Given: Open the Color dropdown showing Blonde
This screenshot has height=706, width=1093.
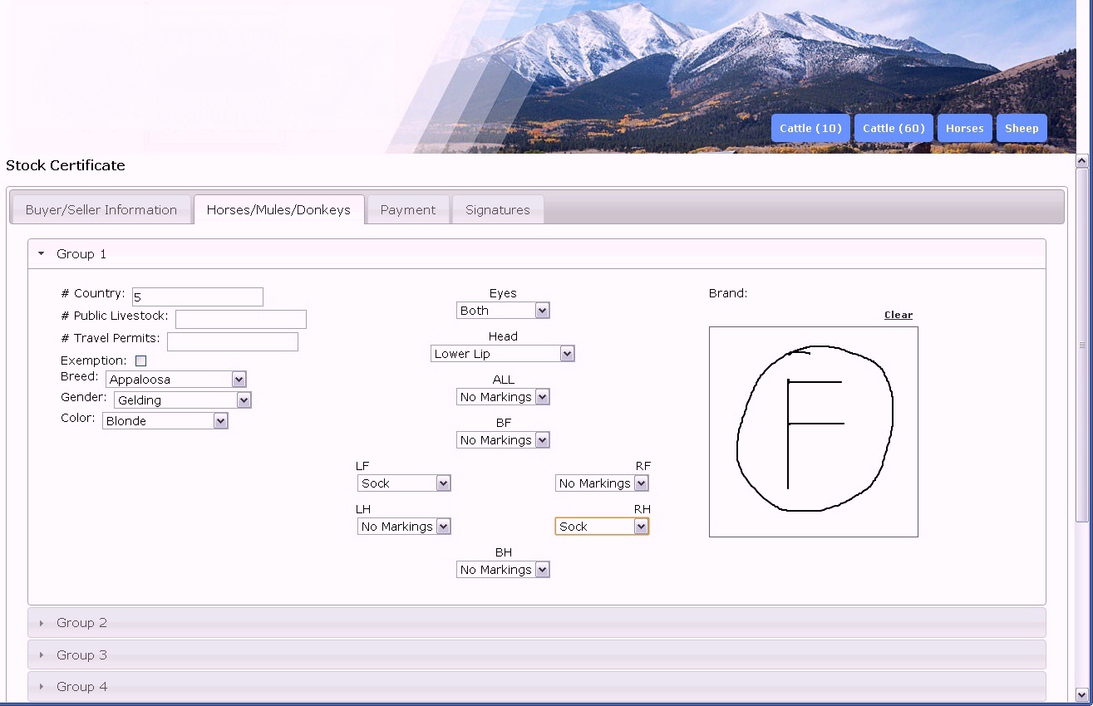Looking at the screenshot, I should point(165,421).
